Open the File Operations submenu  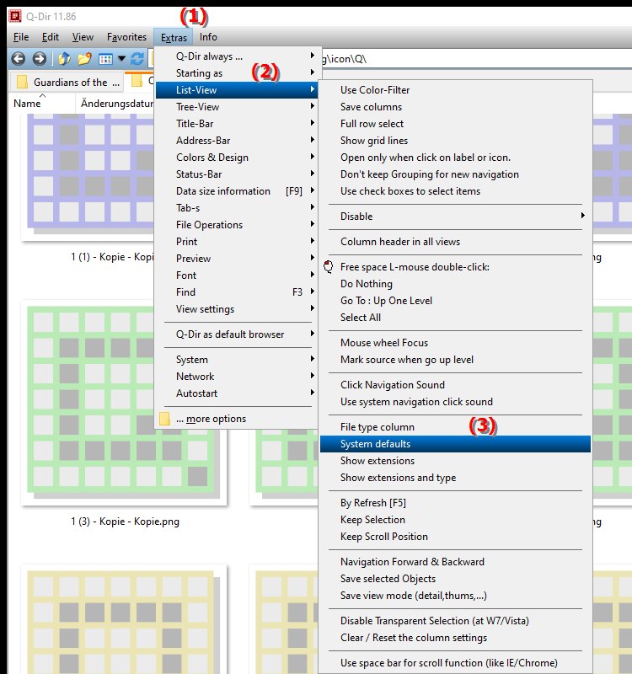point(236,225)
